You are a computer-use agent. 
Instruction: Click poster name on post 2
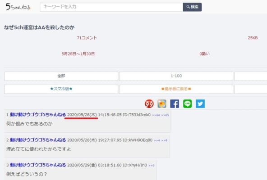point(38,140)
